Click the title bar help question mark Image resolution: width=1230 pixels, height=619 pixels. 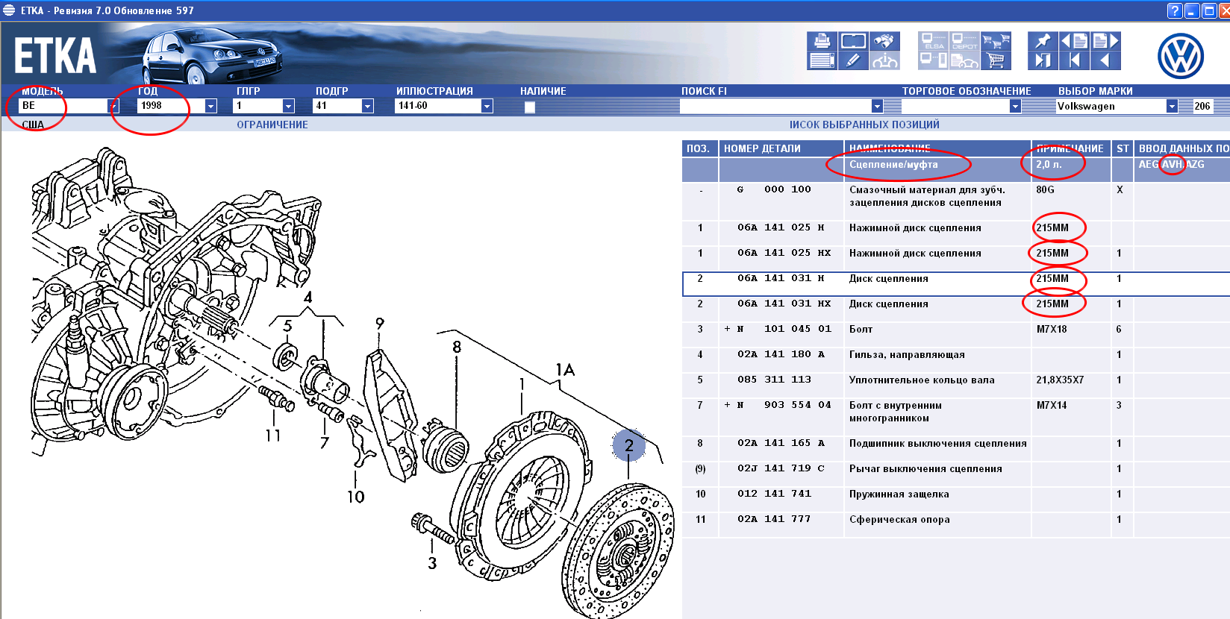[x=1174, y=10]
